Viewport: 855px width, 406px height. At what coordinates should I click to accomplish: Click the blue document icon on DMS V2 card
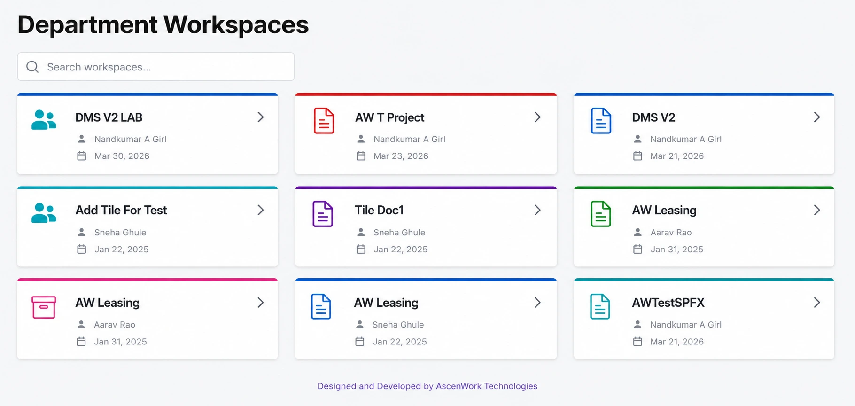(601, 121)
